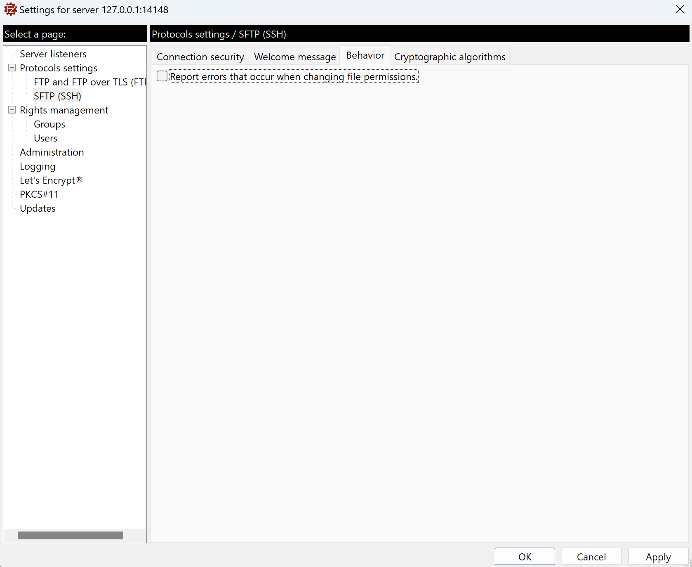Close the server settings dialog

pos(680,9)
